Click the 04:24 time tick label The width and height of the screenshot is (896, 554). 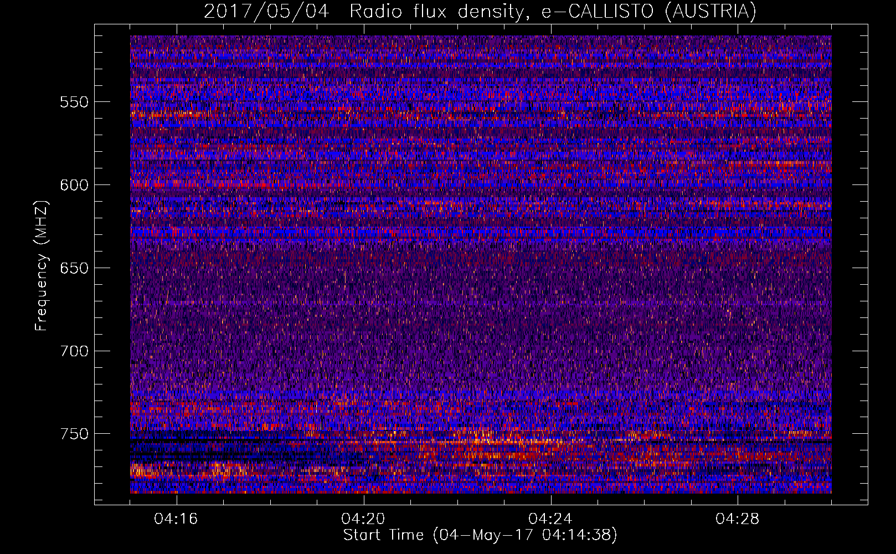[550, 519]
